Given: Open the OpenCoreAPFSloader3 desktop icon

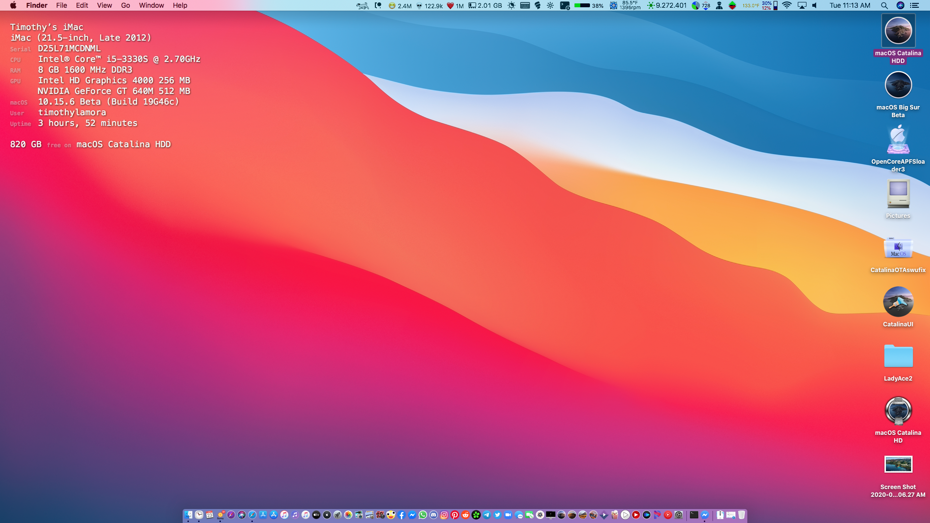Looking at the screenshot, I should coord(898,140).
